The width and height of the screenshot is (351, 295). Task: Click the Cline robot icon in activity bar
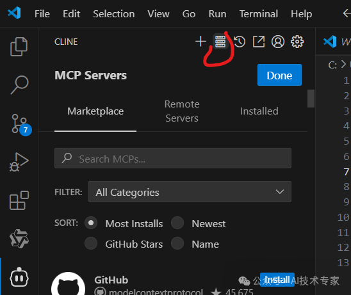[19, 277]
